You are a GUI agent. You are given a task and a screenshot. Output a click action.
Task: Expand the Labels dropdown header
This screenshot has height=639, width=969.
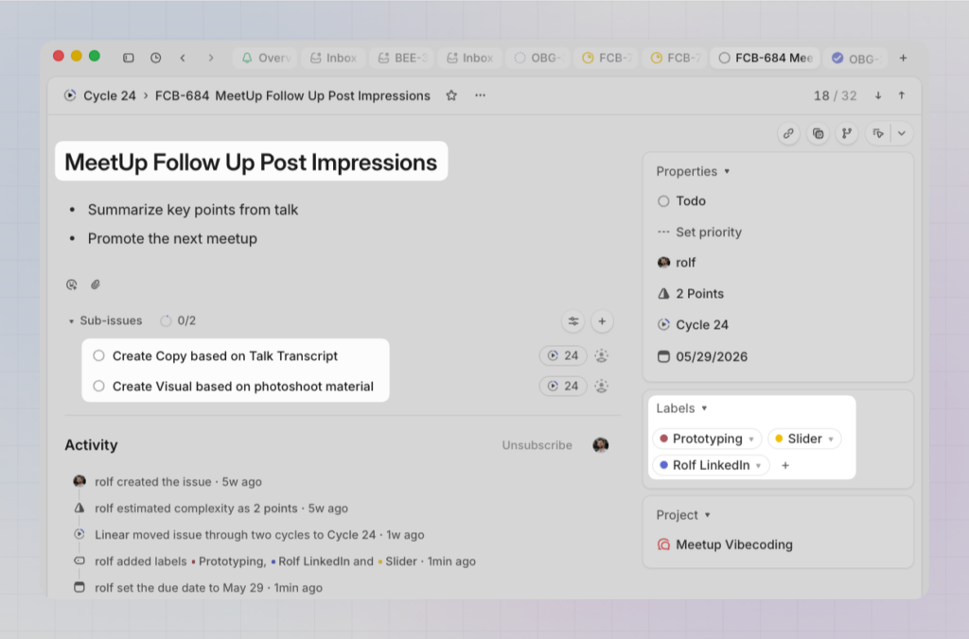click(681, 408)
